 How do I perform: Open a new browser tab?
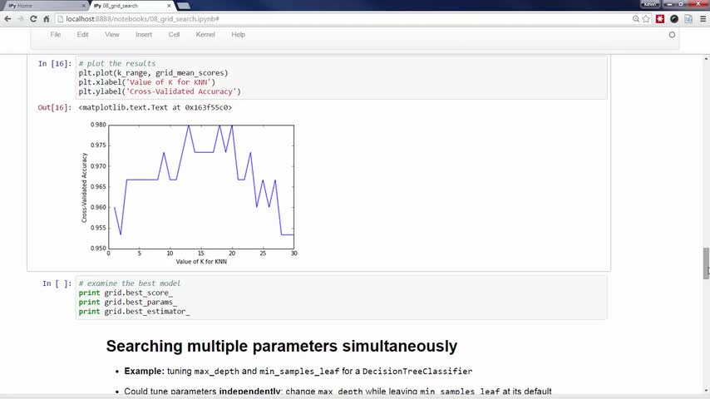click(x=184, y=6)
